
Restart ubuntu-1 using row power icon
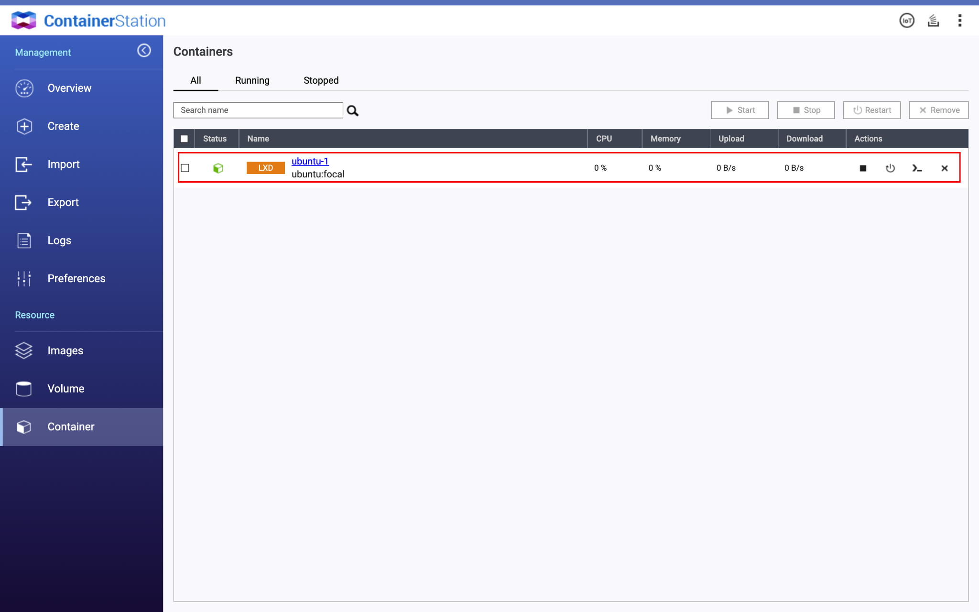coord(890,168)
